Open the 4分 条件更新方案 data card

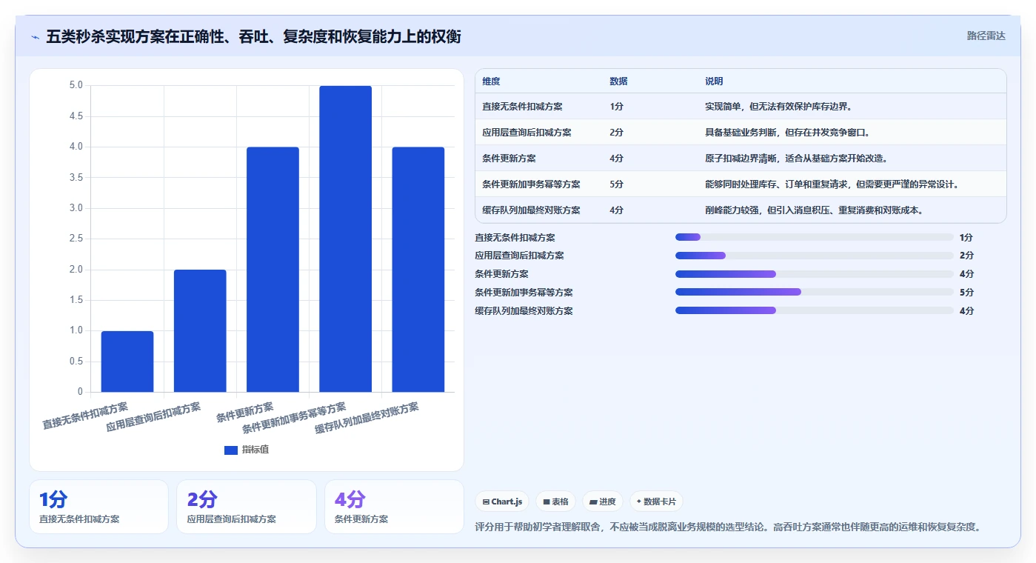coord(394,507)
